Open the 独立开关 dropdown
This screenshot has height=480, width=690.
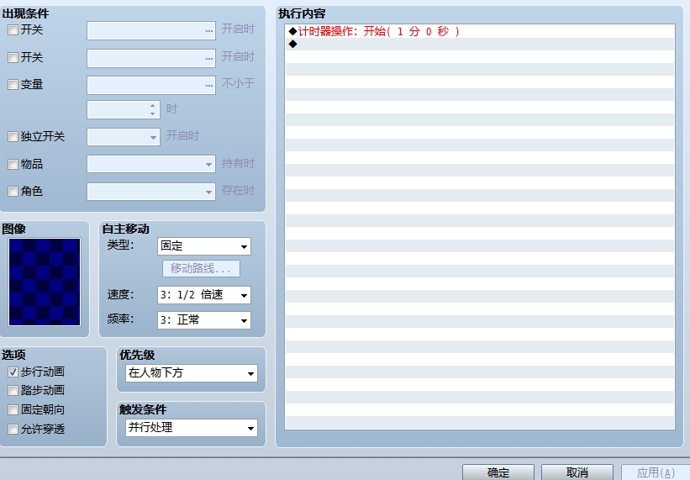124,137
